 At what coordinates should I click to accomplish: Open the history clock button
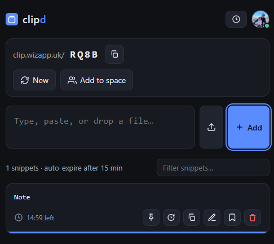point(236,19)
